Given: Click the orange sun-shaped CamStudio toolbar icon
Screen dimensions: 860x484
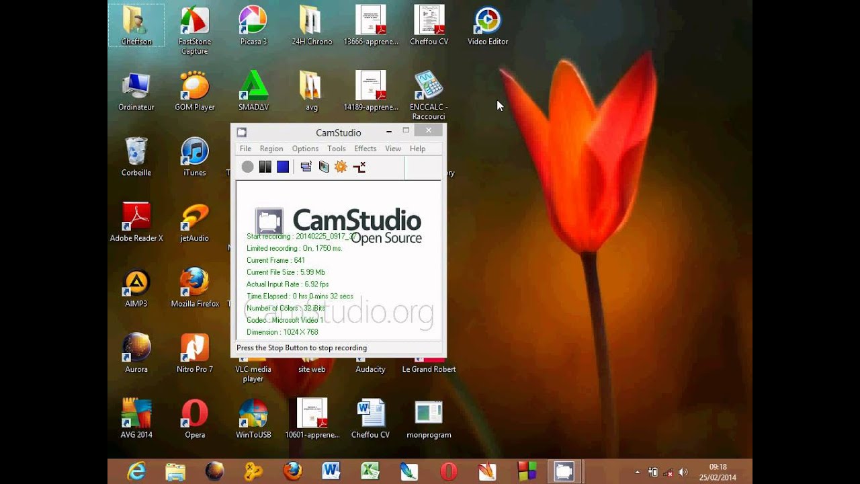Looking at the screenshot, I should (x=341, y=167).
